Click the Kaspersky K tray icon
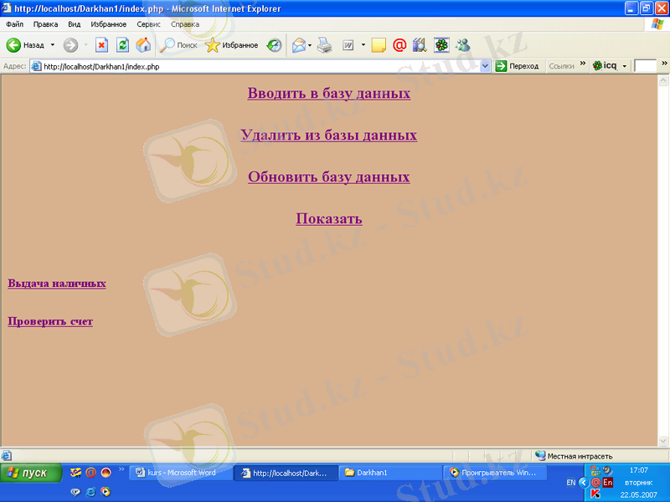The width and height of the screenshot is (670, 502). (595, 494)
